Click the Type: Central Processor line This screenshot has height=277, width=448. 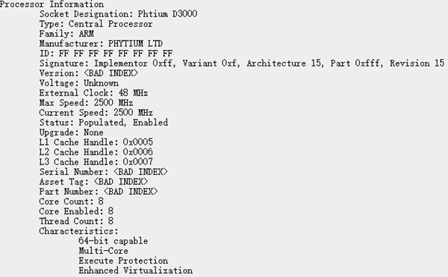pyautogui.click(x=96, y=24)
